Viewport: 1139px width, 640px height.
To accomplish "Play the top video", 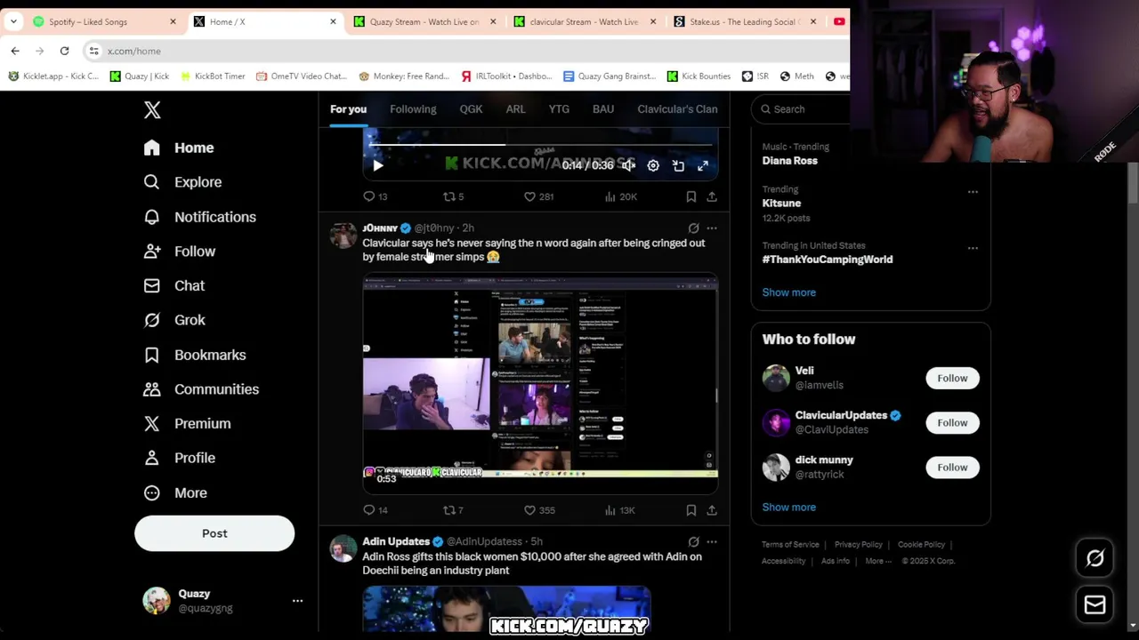I will tap(377, 165).
